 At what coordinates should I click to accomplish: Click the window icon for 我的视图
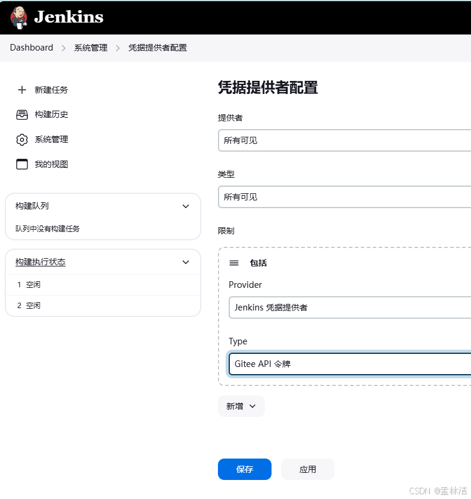click(22, 164)
